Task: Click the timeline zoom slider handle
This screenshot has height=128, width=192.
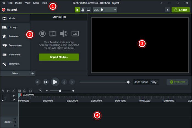Action: coord(60,91)
